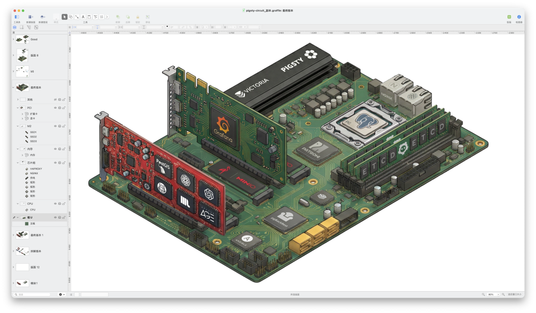Collapse the M2 layer
The image size is (536, 313).
(18, 126)
